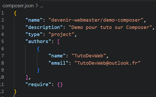Click the yellow opening brace on line 1
This screenshot has width=156, height=97.
coord(15,13)
